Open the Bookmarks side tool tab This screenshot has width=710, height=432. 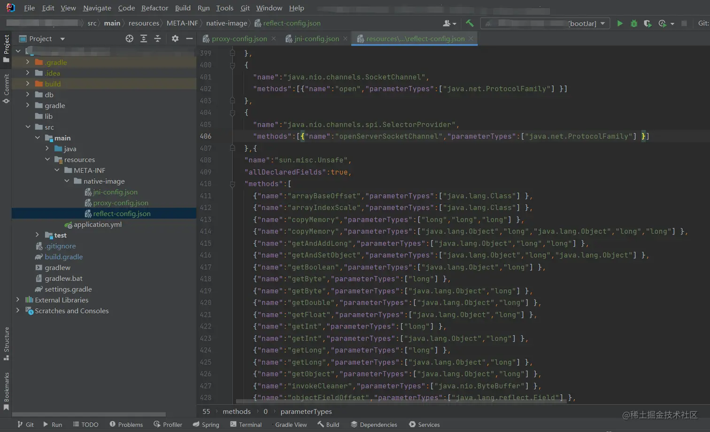(6, 391)
